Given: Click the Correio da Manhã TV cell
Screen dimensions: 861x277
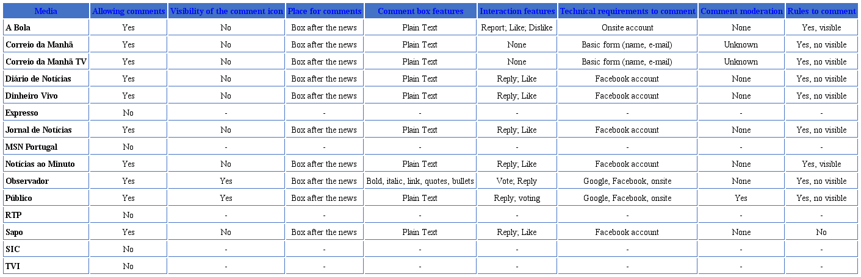Looking at the screenshot, I should tap(46, 61).
